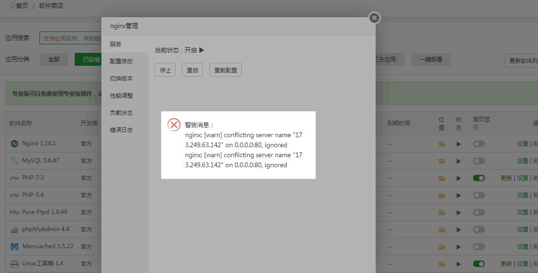Screen dimensions: 538x273
Task: Click the PHP-7.3 icon
Action: click(14, 178)
